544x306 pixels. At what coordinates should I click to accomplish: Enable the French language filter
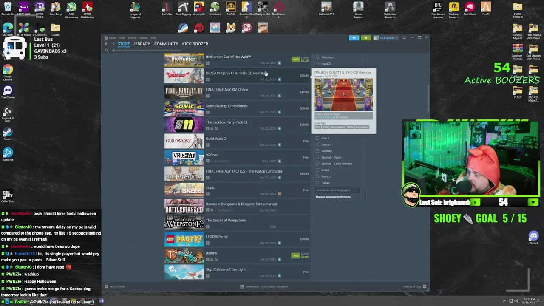coord(317,176)
